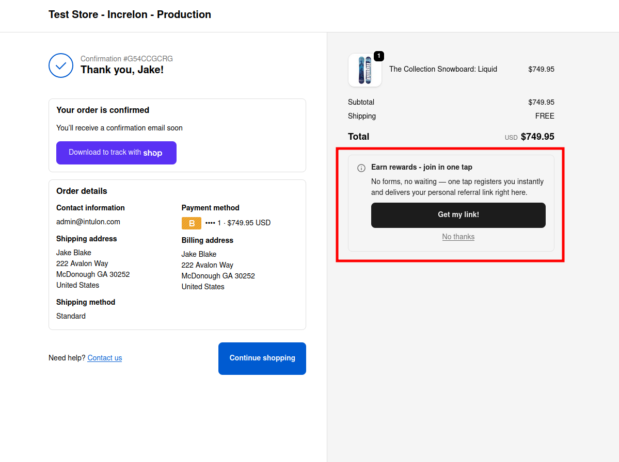The image size is (619, 462).
Task: Click the Shipping address heading
Action: 86,239
